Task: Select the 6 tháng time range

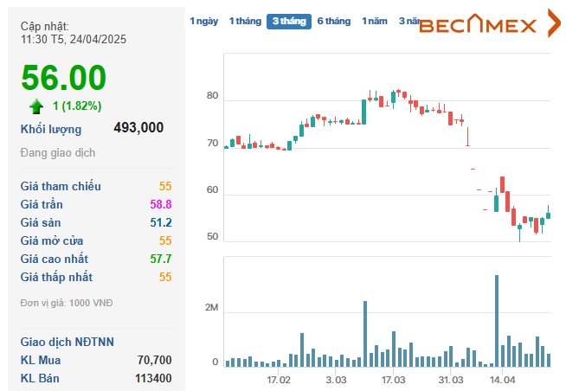Action: [x=333, y=21]
